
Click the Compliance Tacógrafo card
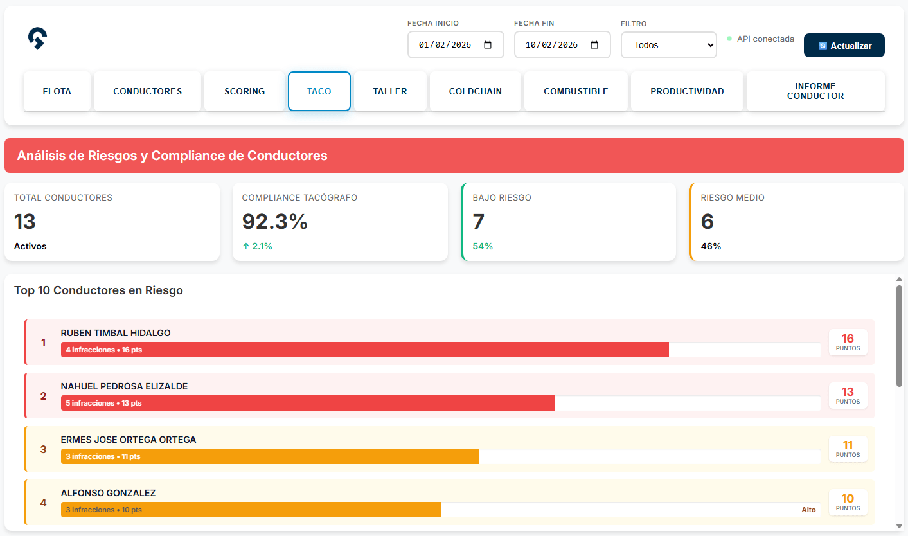pos(340,222)
